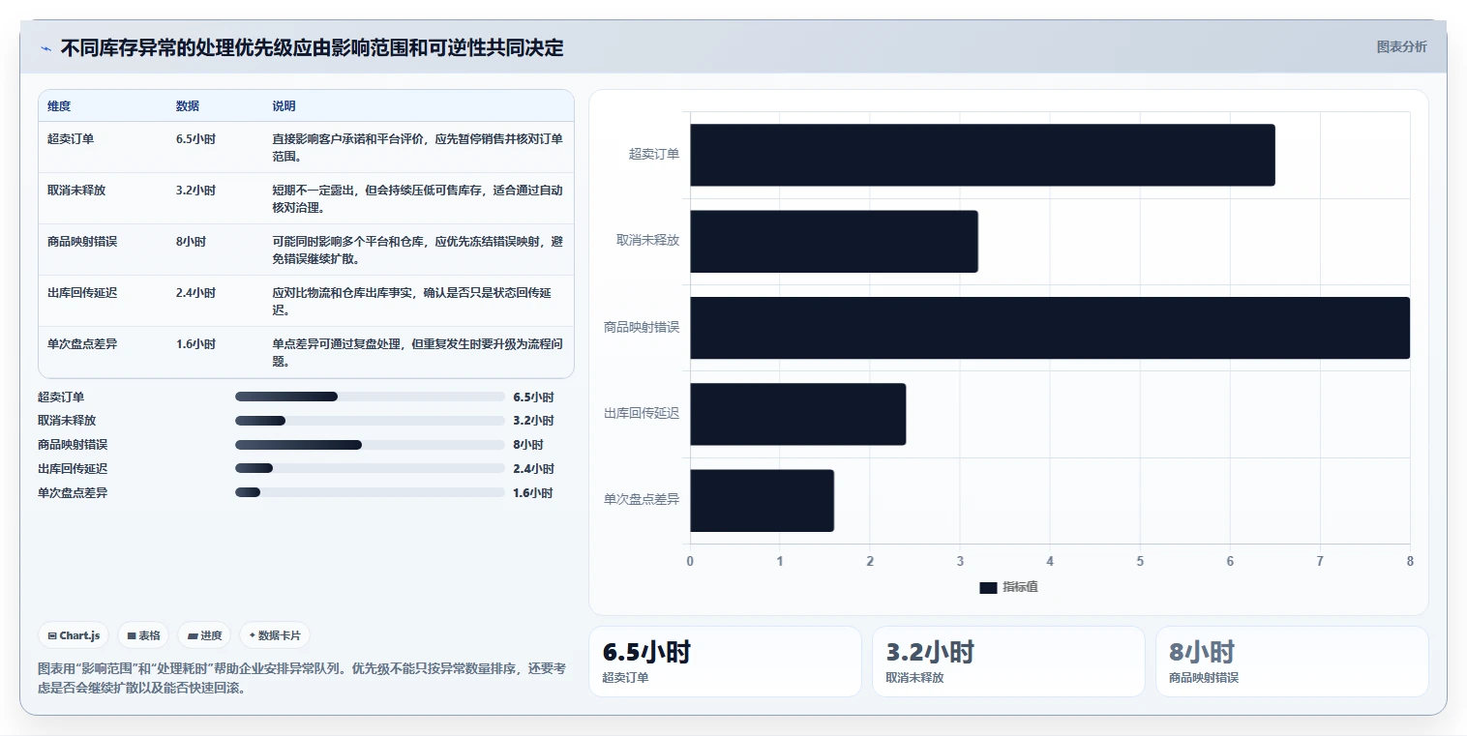The image size is (1467, 736).
Task: Click the 超卖订单 progress bar
Action: pos(370,397)
